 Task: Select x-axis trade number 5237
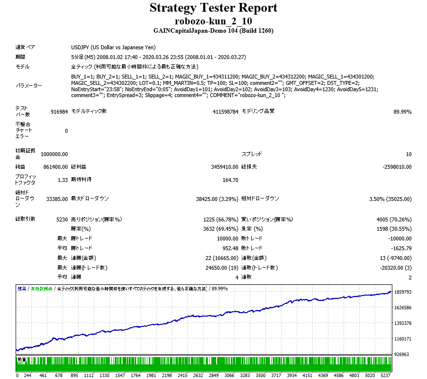(x=386, y=376)
